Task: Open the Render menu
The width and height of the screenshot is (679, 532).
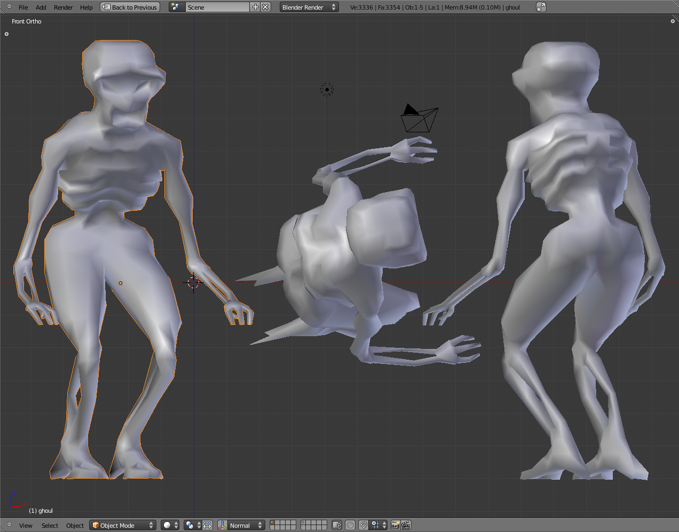Action: (63, 7)
